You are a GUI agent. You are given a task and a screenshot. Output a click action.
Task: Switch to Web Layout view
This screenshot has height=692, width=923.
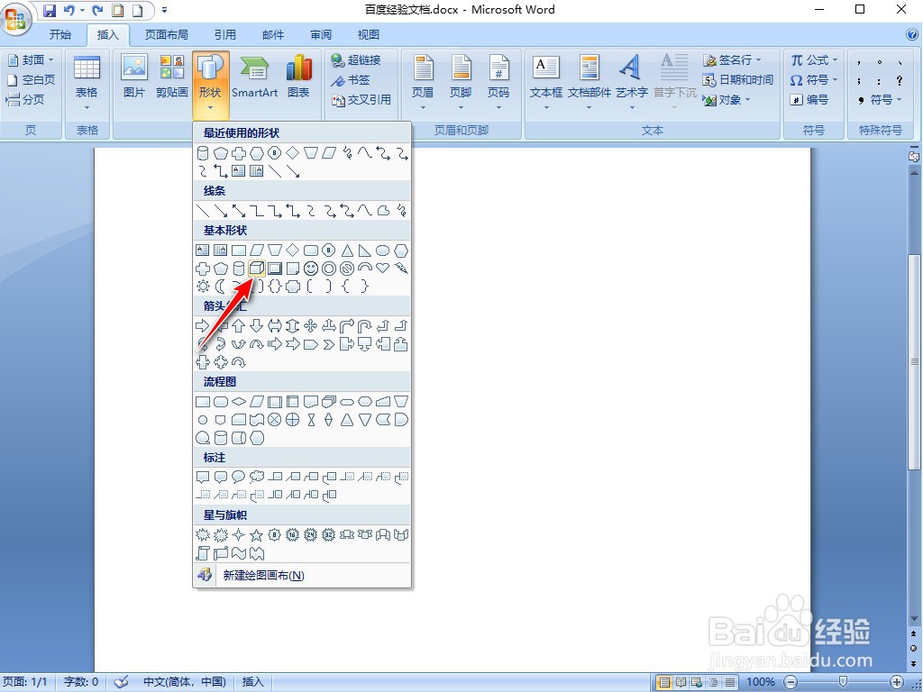(x=698, y=683)
